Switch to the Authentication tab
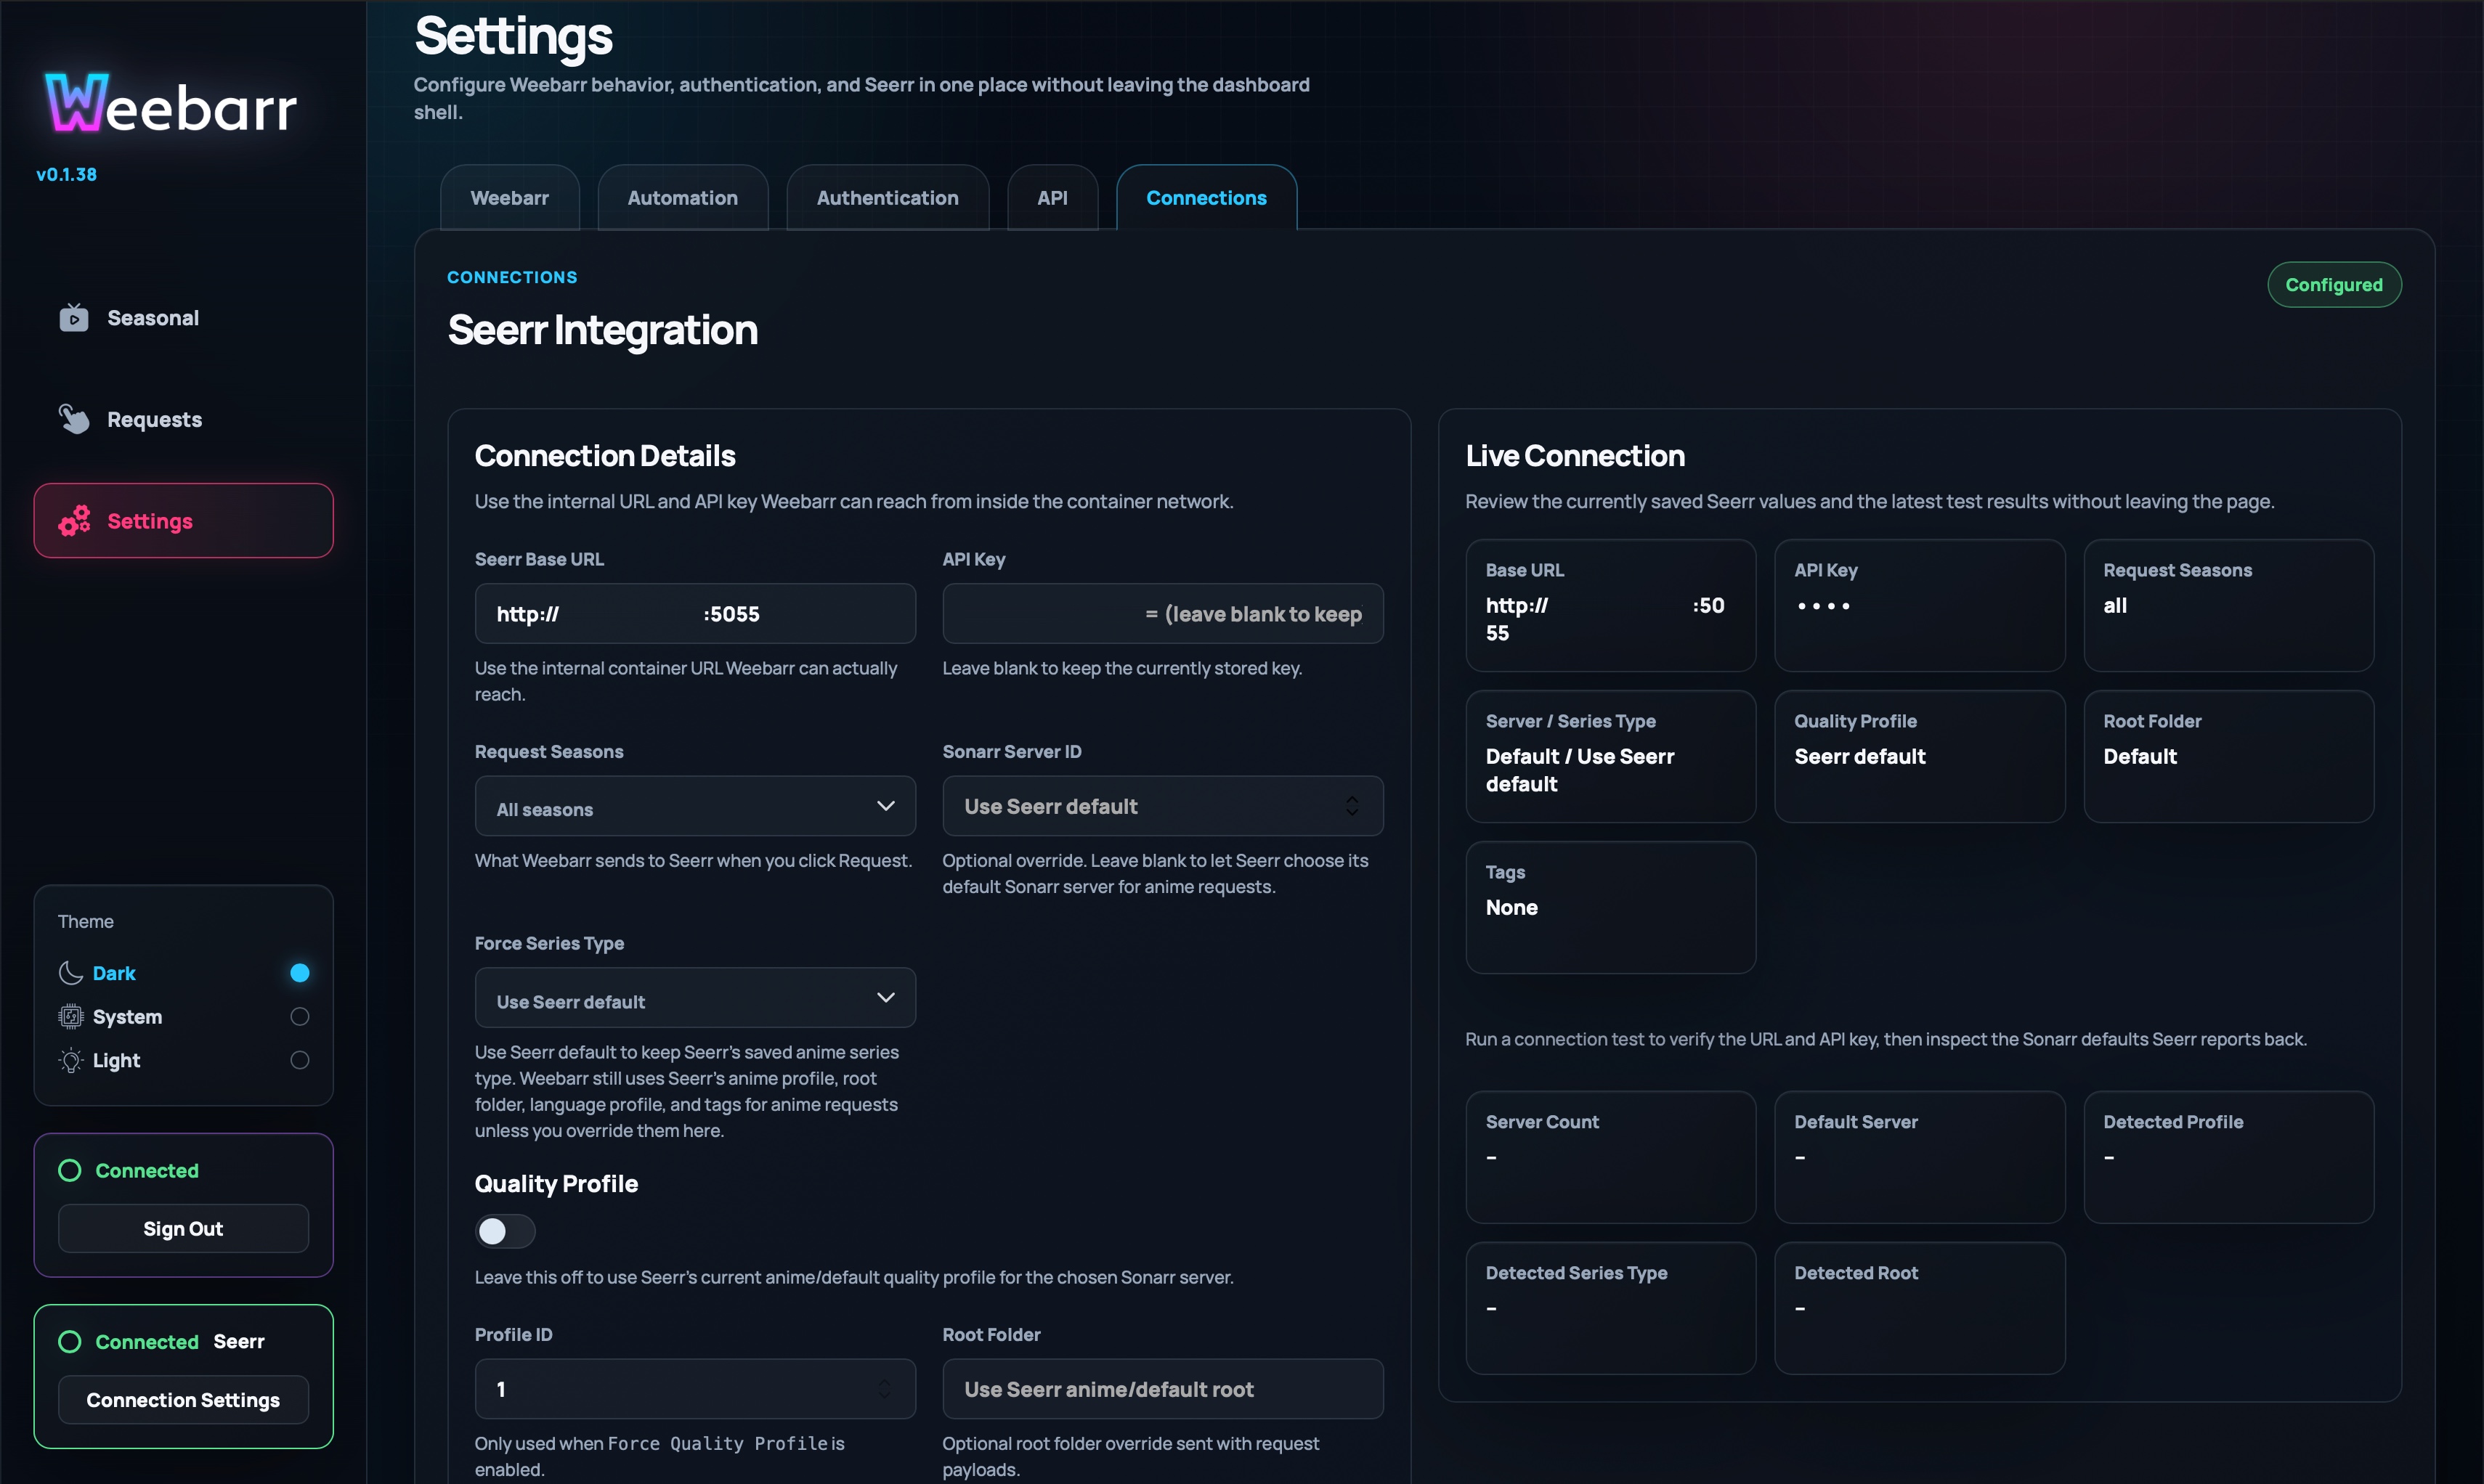Image resolution: width=2484 pixels, height=1484 pixels. coord(888,198)
